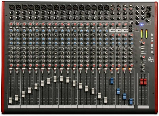Image resolution: width=159 pixels, height=116 pixels.
Task: Toggle the first stereo channel mute button
Action: point(112,69)
